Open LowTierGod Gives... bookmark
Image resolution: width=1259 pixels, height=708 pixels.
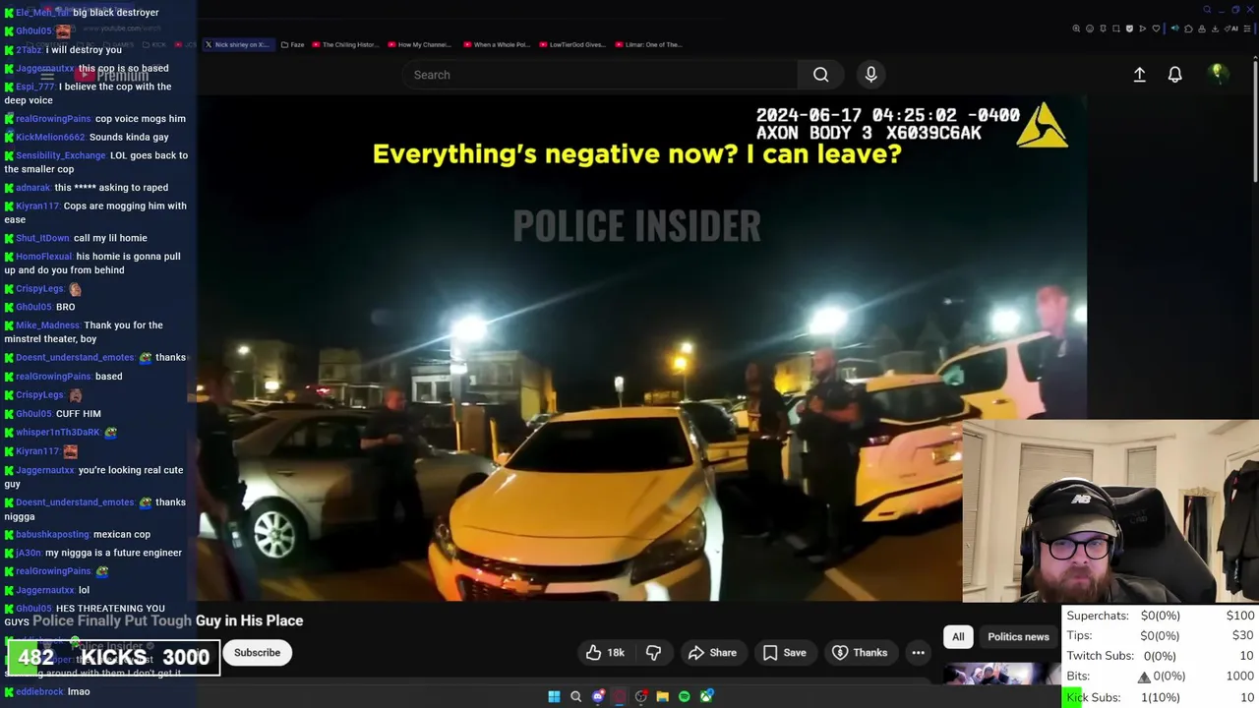tap(571, 44)
